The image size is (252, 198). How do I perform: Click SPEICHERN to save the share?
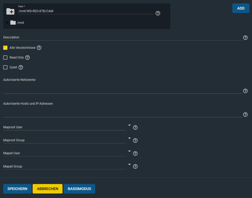(17, 189)
